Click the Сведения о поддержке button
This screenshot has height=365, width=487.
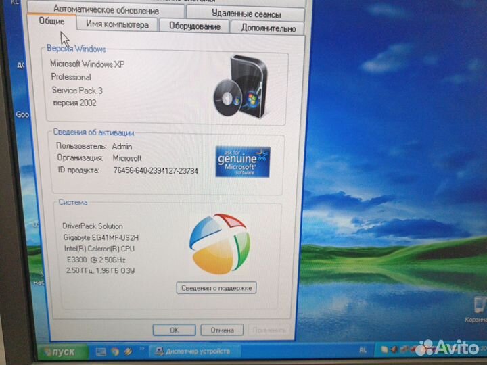coord(216,288)
